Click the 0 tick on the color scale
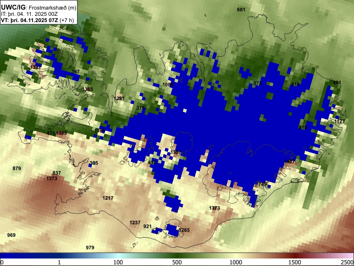The image size is (354, 266). tap(2, 262)
